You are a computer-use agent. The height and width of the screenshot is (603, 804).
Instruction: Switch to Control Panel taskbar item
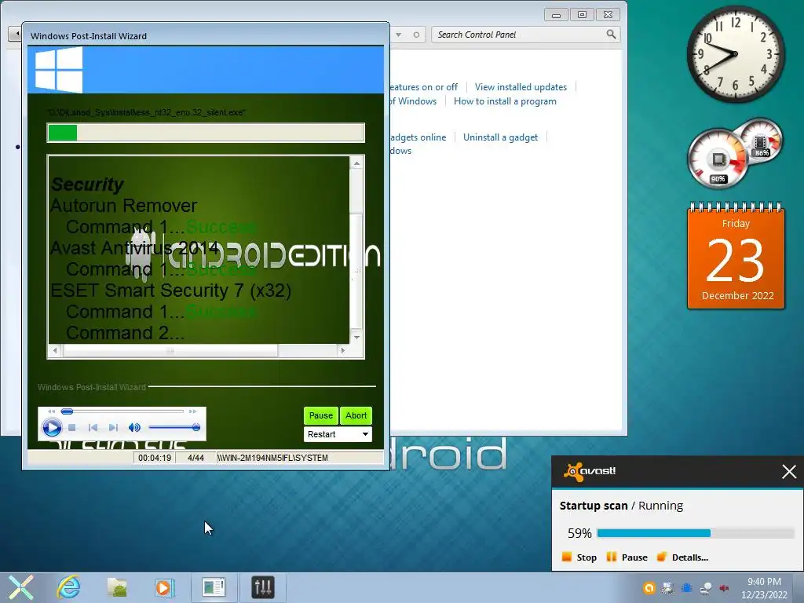(214, 587)
